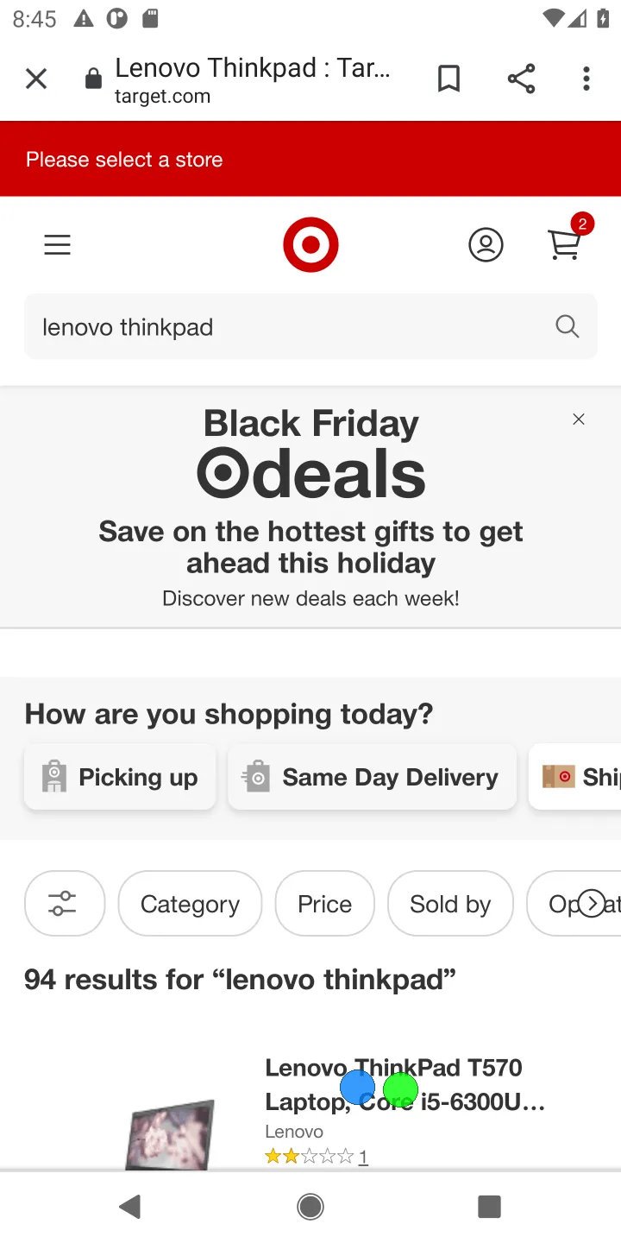621x1243 pixels.
Task: Open Lenovo ThinkPad T570 Laptop listing
Action: 404,1084
